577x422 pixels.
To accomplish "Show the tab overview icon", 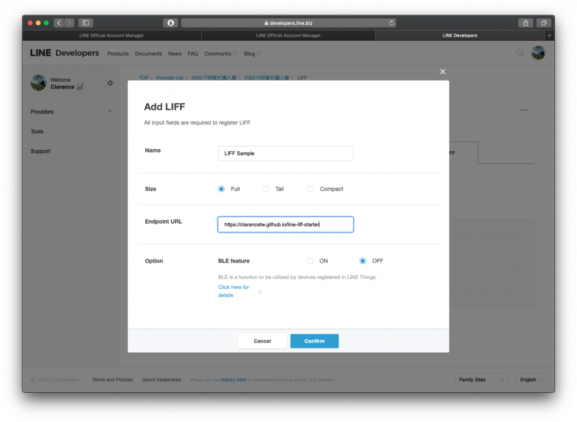I will click(544, 23).
